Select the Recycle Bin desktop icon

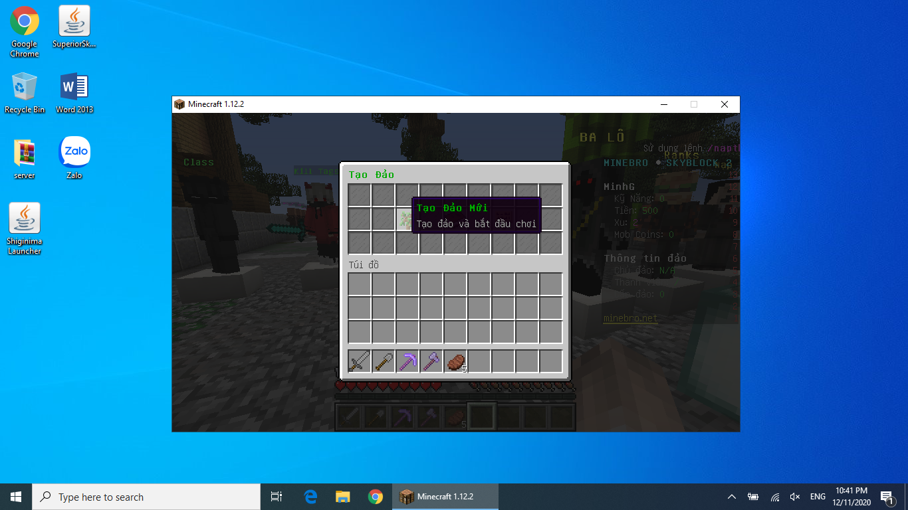25,93
